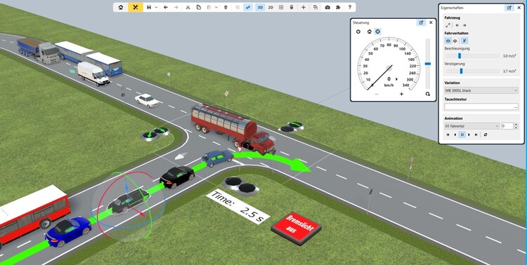Click the Time 2.5 s label

pos(238,207)
